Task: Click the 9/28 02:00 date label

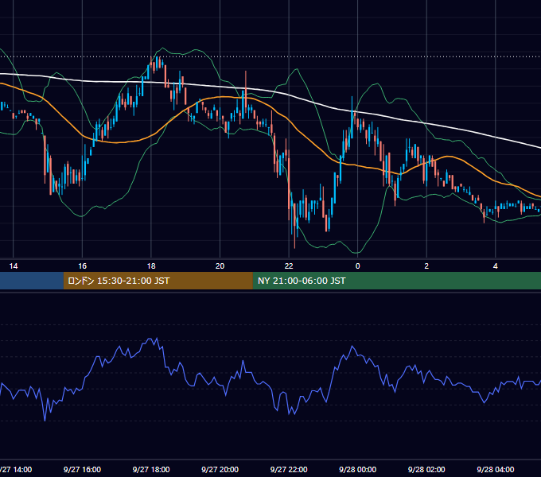Action: (x=426, y=469)
